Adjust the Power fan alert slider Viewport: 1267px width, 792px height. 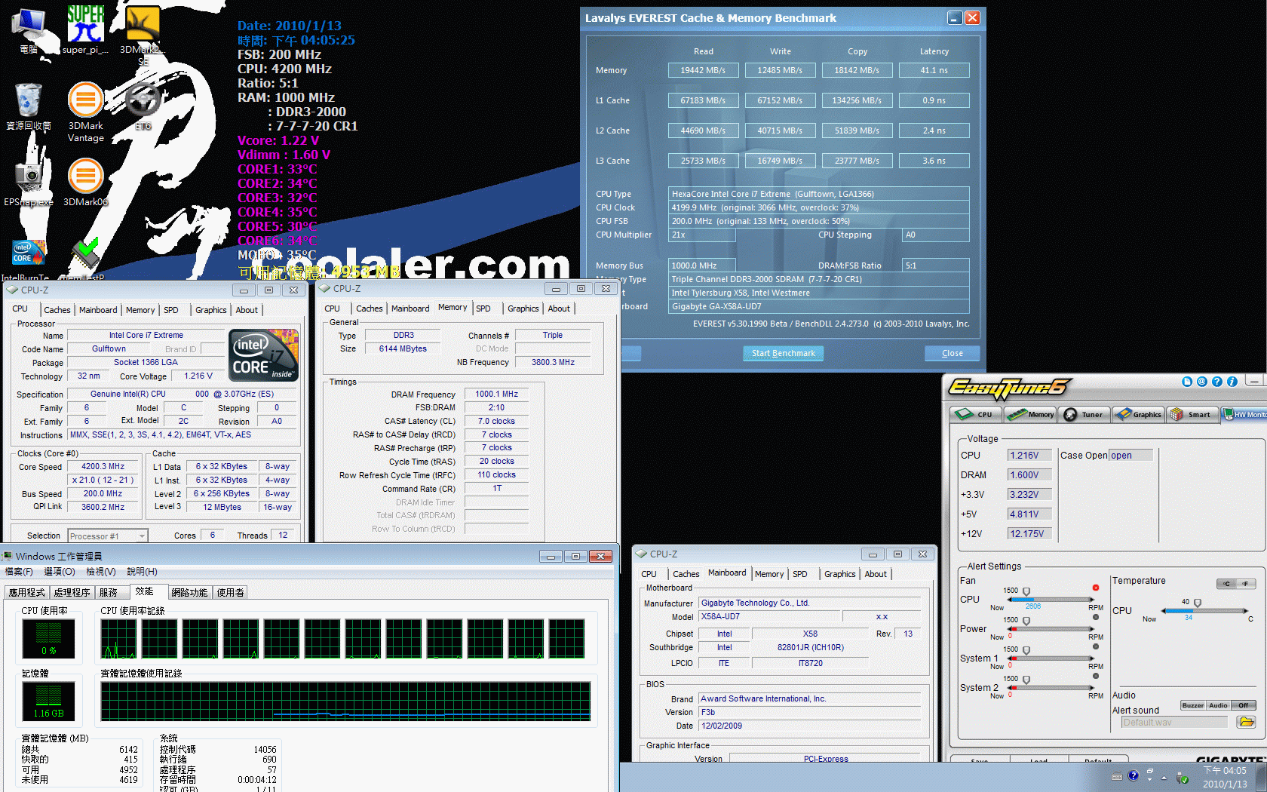pyautogui.click(x=1026, y=622)
